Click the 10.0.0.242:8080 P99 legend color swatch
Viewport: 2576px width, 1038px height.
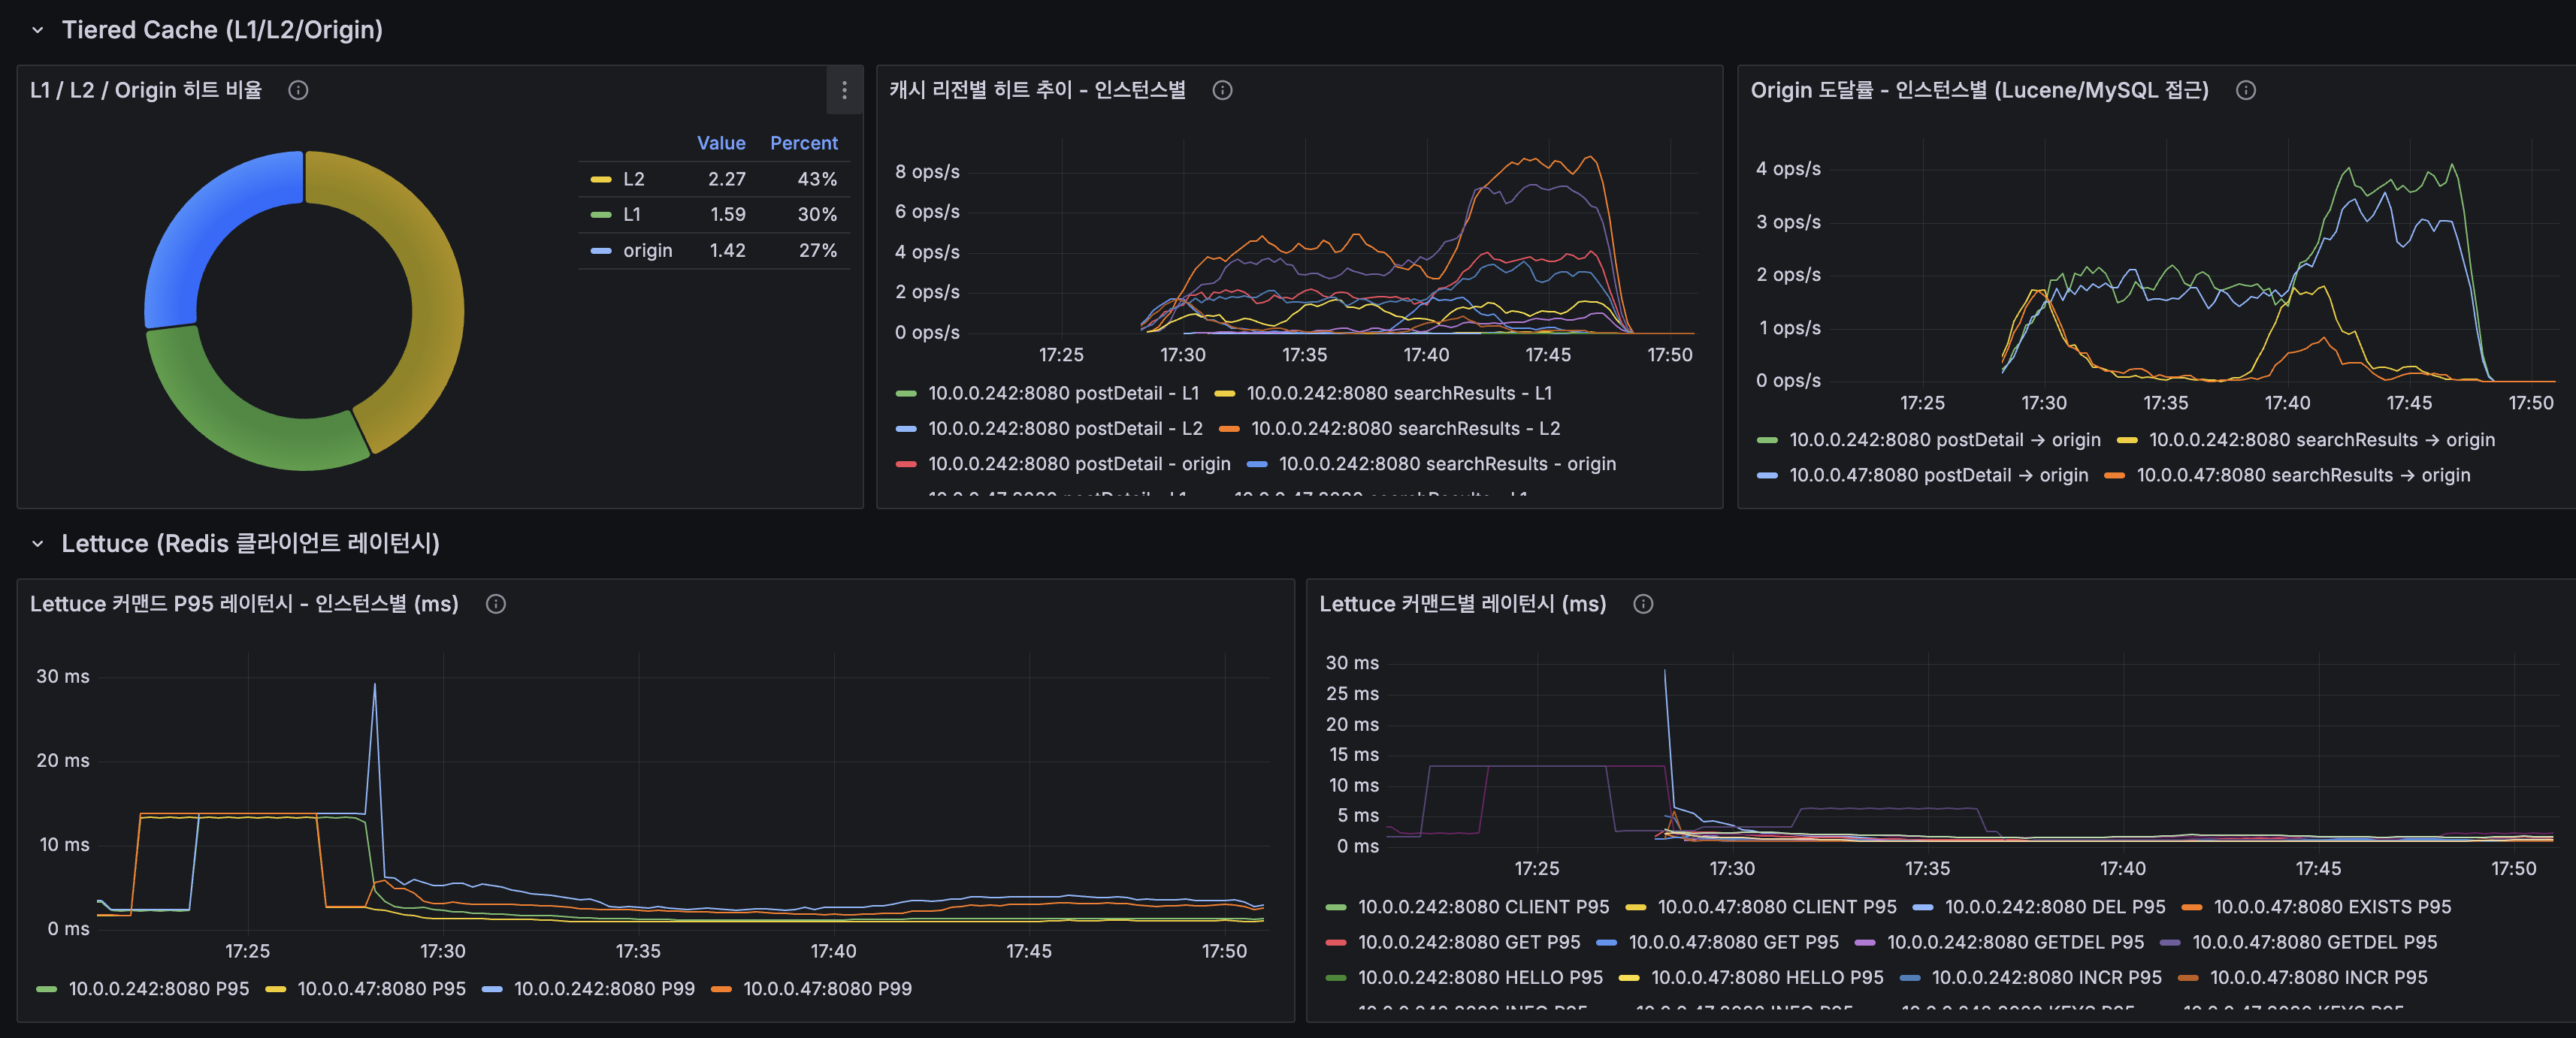(492, 989)
